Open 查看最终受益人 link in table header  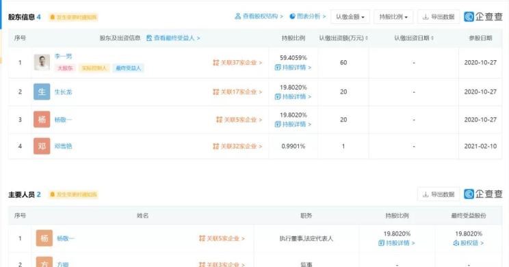click(173, 38)
